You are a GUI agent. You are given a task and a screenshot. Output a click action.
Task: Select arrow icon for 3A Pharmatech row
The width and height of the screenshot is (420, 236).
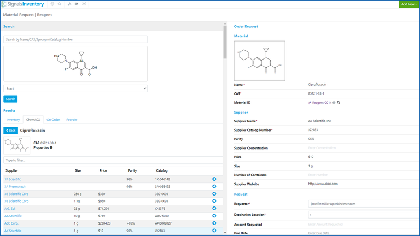214,186
